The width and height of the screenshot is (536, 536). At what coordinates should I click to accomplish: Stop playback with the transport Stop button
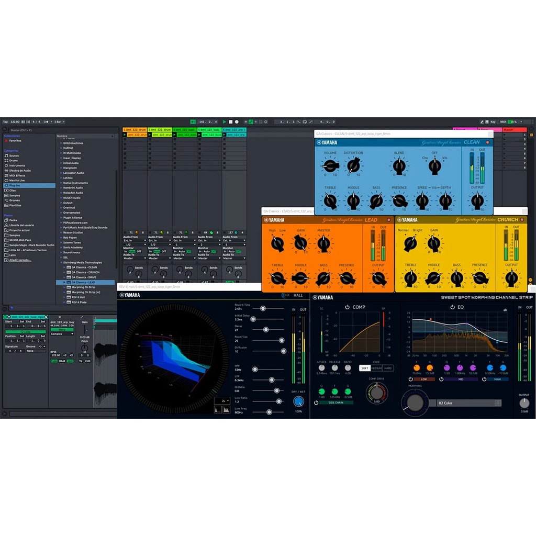point(230,121)
